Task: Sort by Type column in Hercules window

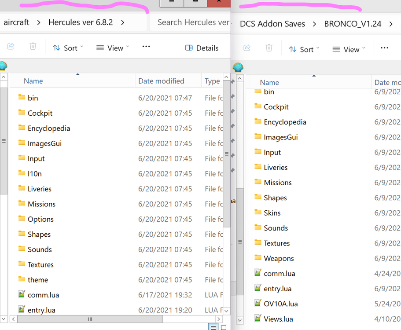Action: click(212, 81)
